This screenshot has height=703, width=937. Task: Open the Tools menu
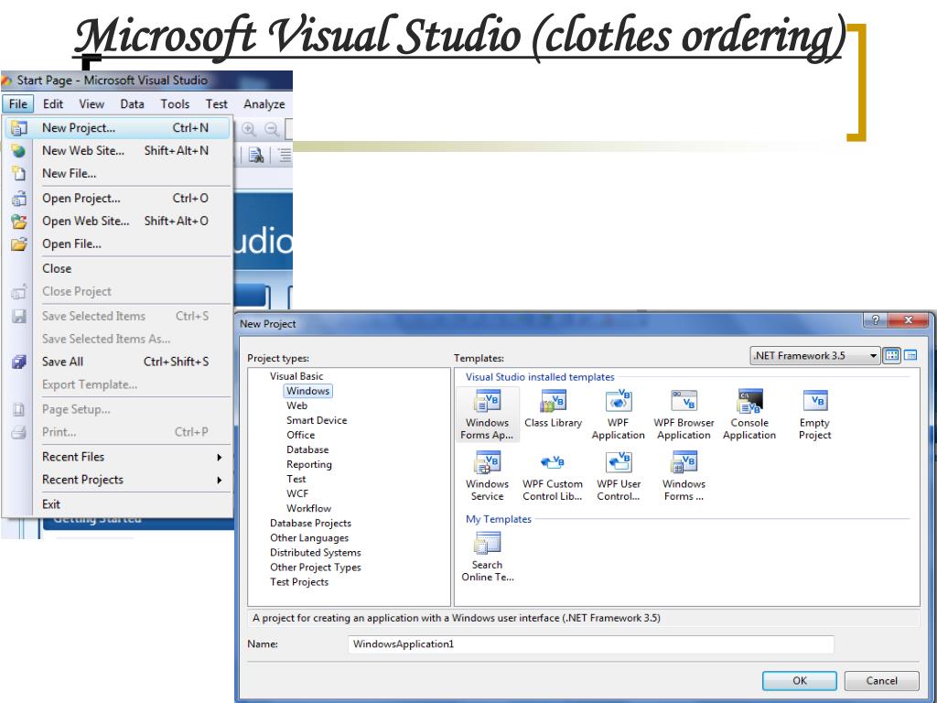pos(175,104)
